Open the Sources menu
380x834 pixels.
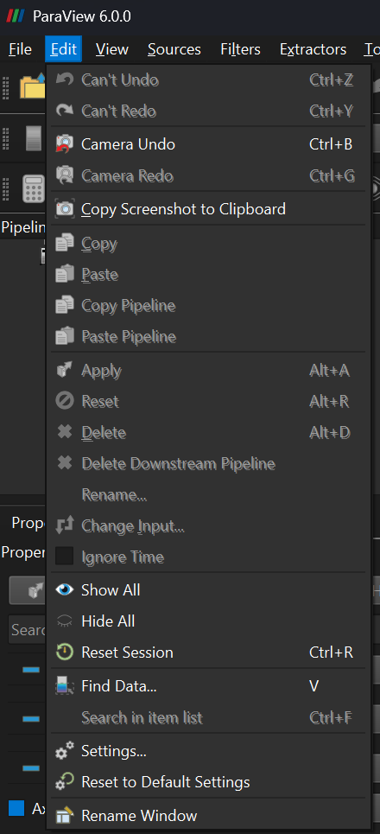[174, 49]
